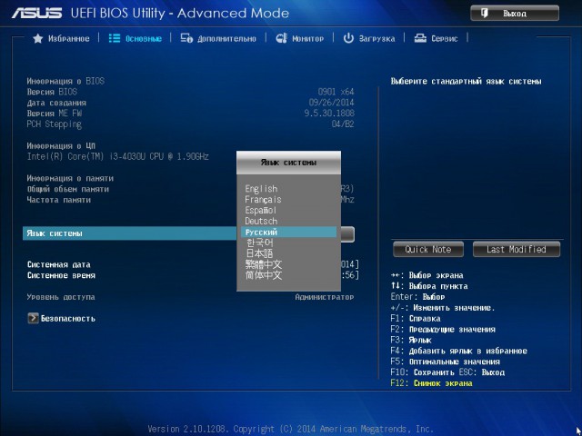Click the list icon beside Основные
582x436 pixels.
click(x=115, y=38)
